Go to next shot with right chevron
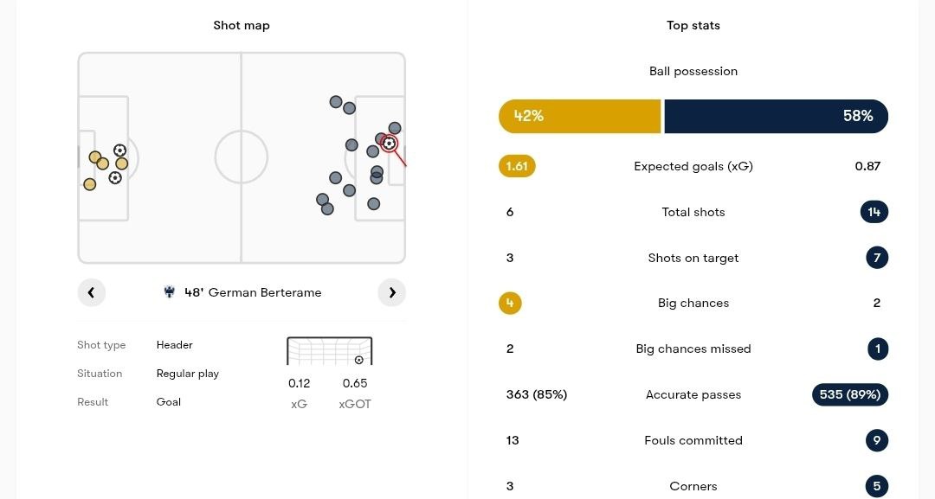The image size is (935, 499). [391, 292]
